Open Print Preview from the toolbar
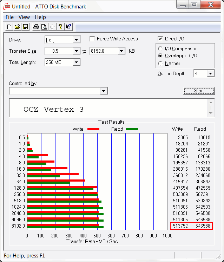Screen dimensions: 224x262 44,27
